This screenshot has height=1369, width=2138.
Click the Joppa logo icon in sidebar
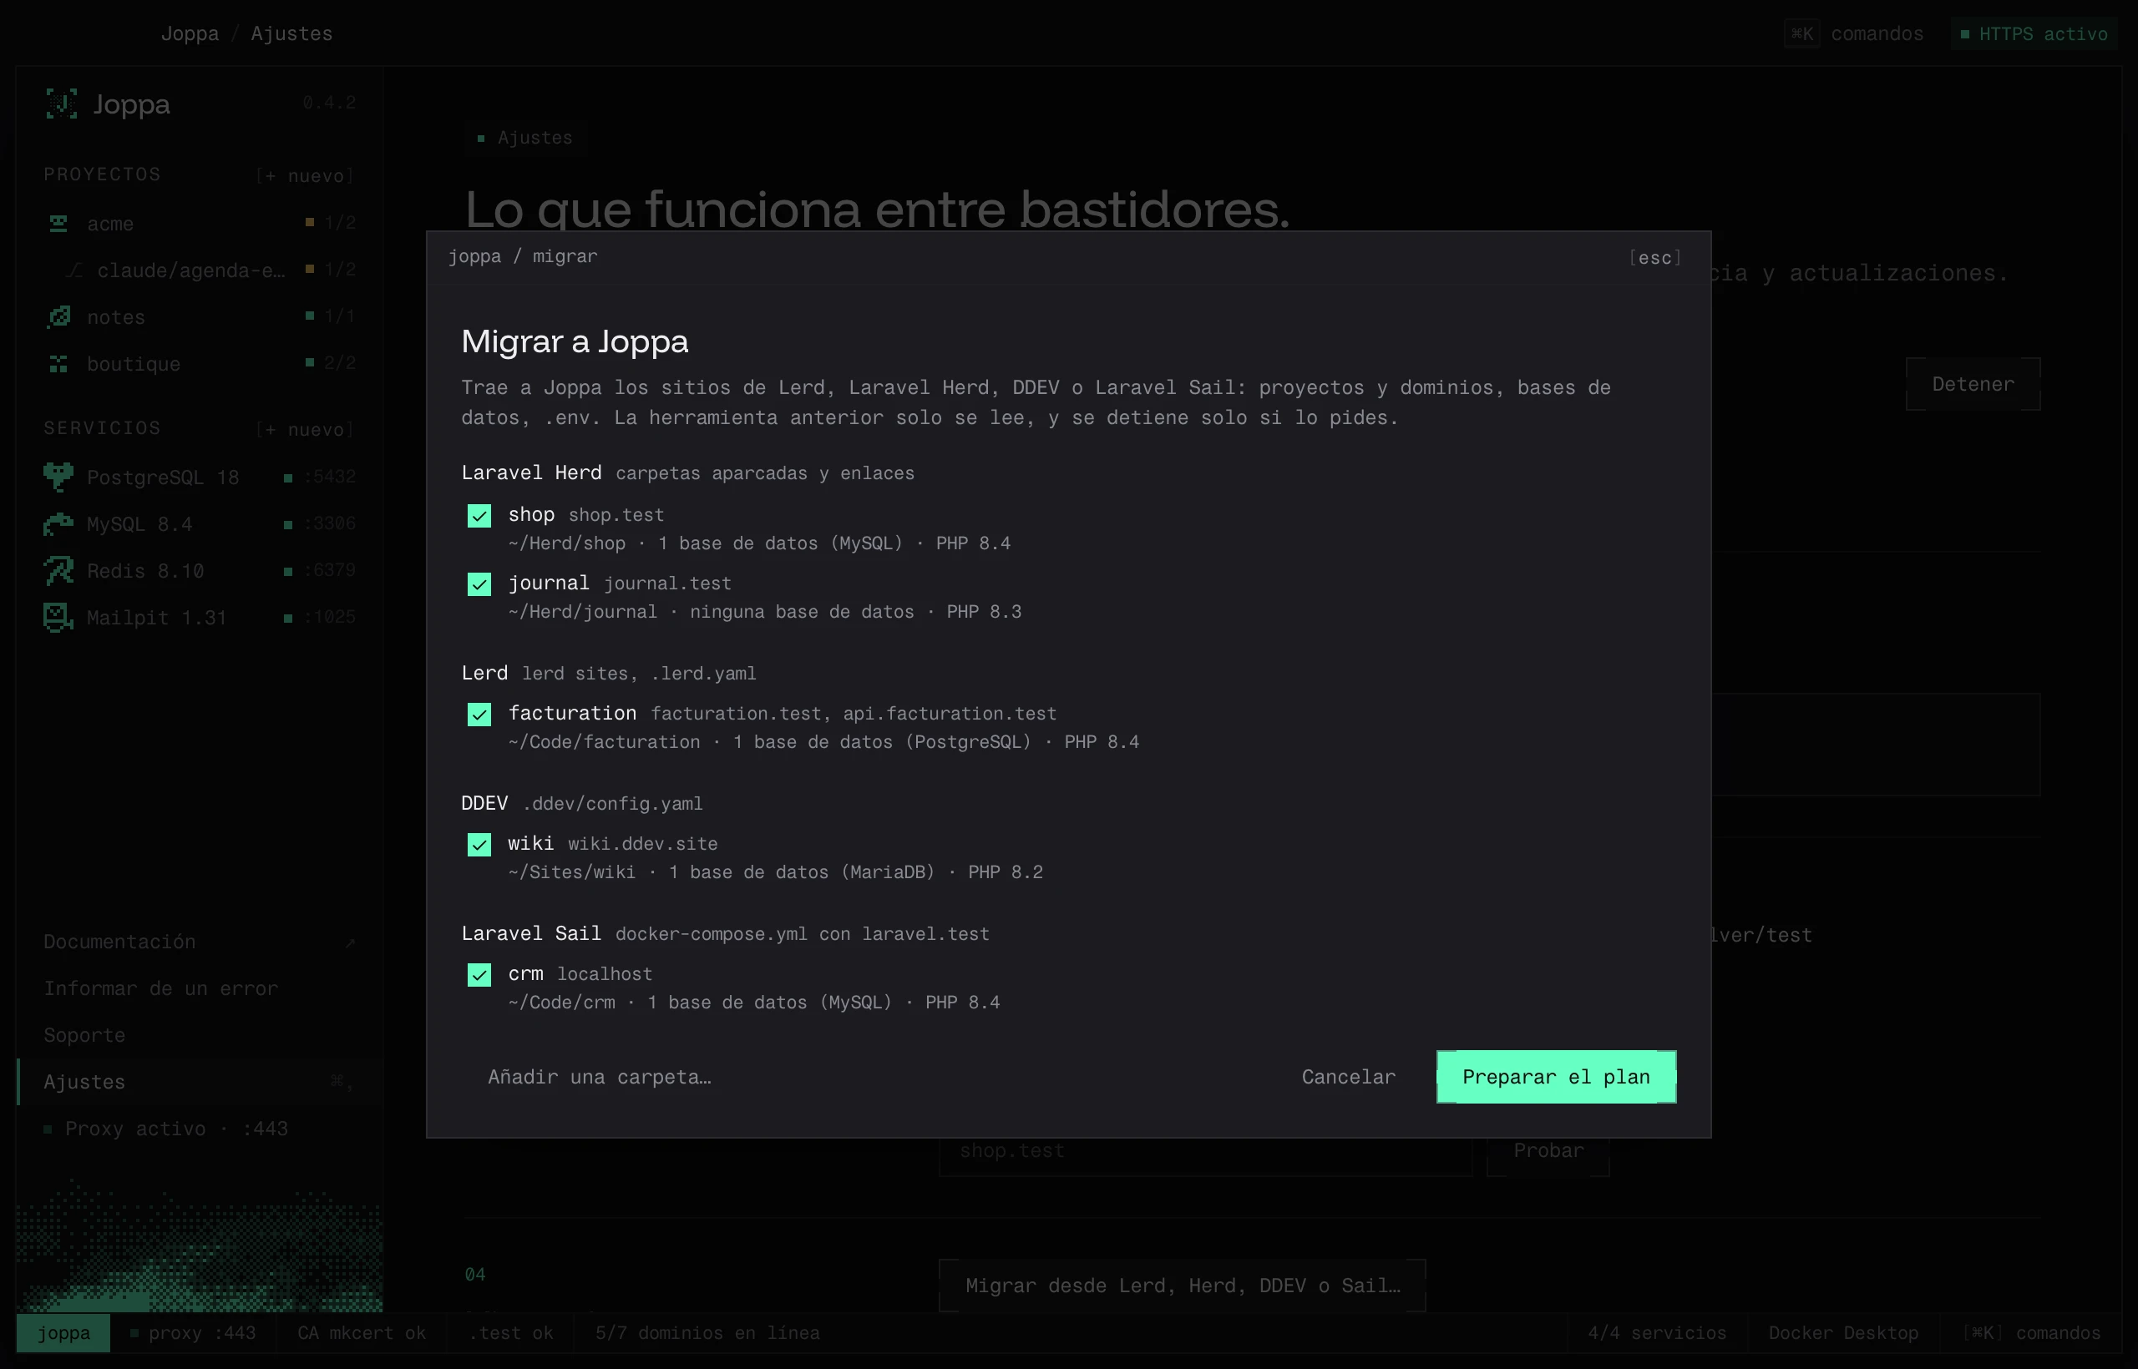61,104
